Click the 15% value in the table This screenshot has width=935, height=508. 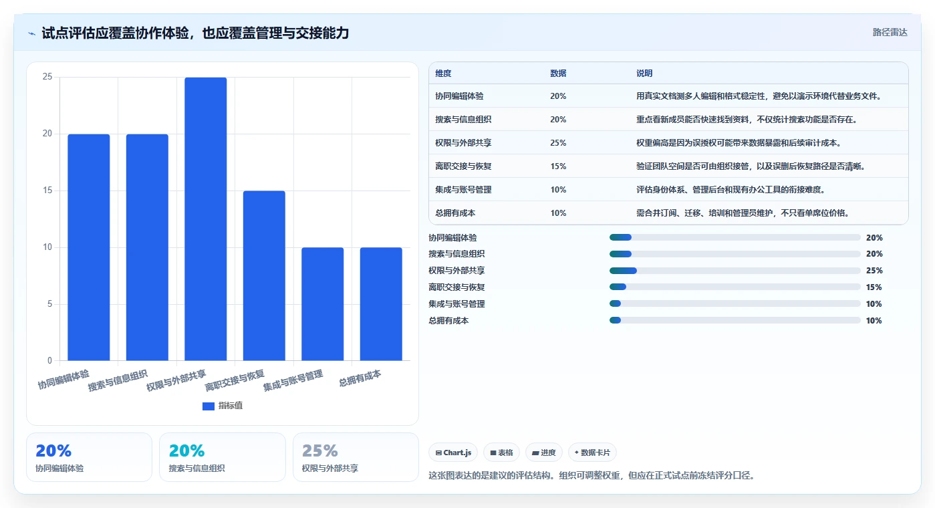[x=558, y=166]
